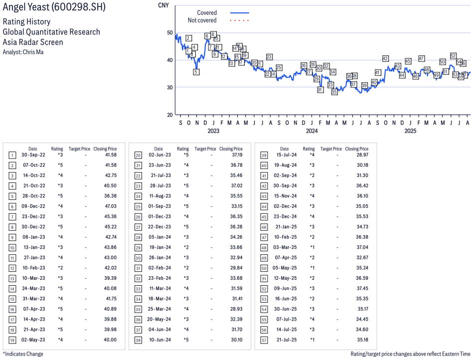Select the rating value in the 02-Sep-24 row
Image resolution: width=476 pixels, height=357 pixels.
312,175
